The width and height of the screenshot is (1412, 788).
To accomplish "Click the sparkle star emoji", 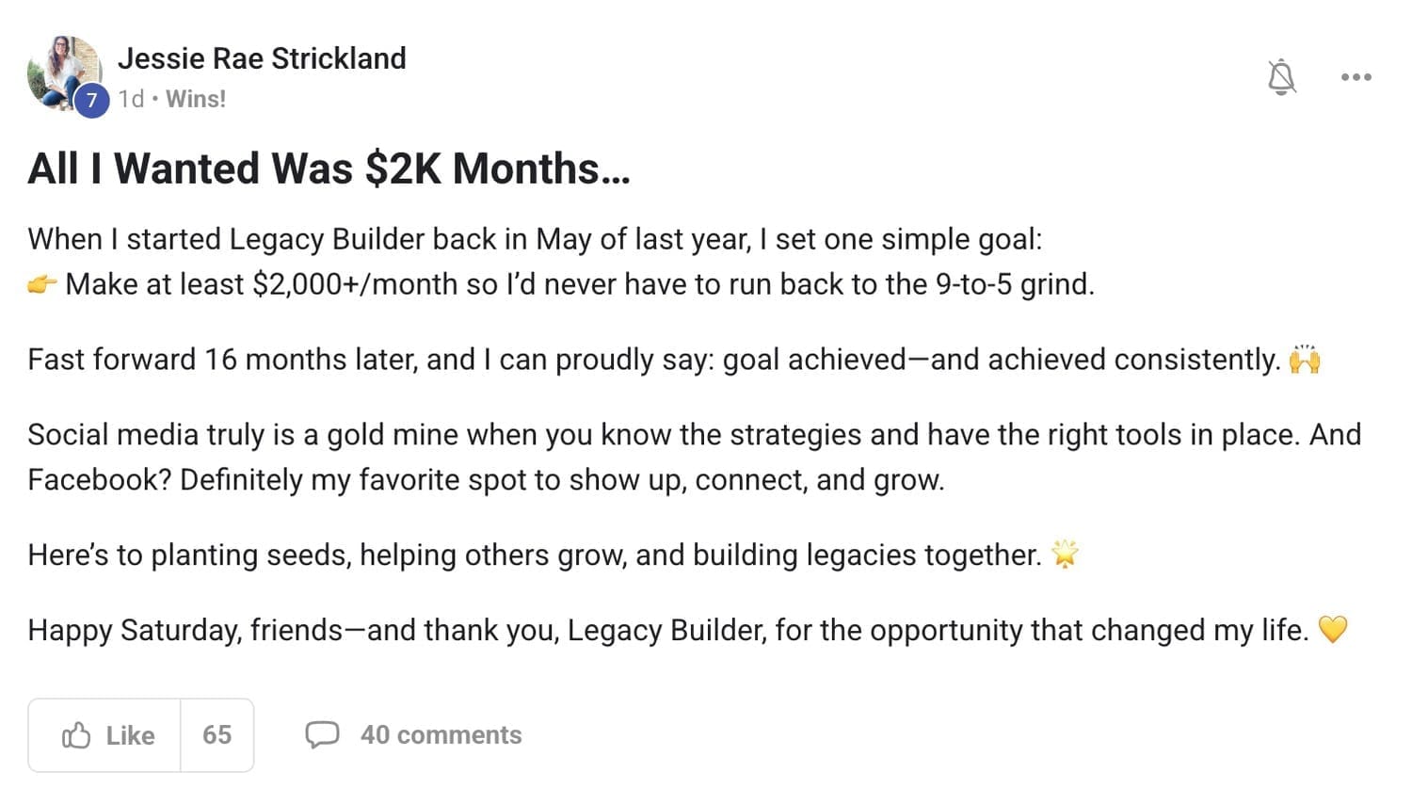I will 1065,555.
